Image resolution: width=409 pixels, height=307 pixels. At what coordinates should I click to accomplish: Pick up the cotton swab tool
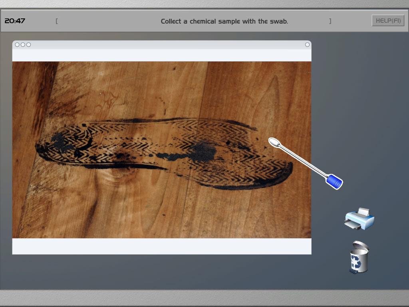[306, 163]
